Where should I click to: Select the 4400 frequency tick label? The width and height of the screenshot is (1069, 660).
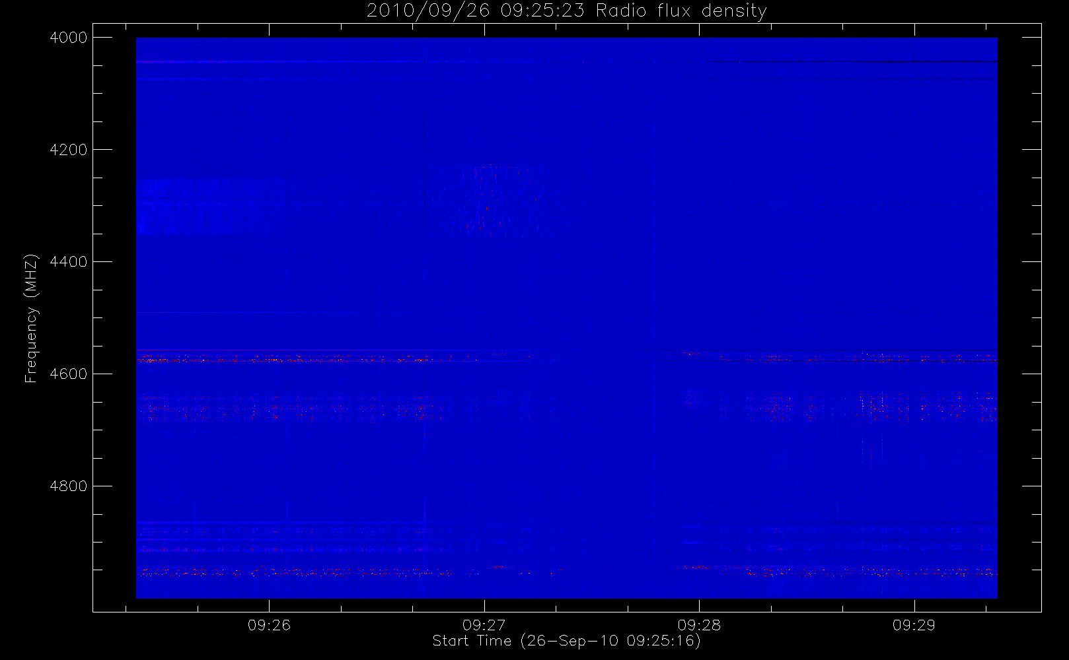tap(69, 262)
